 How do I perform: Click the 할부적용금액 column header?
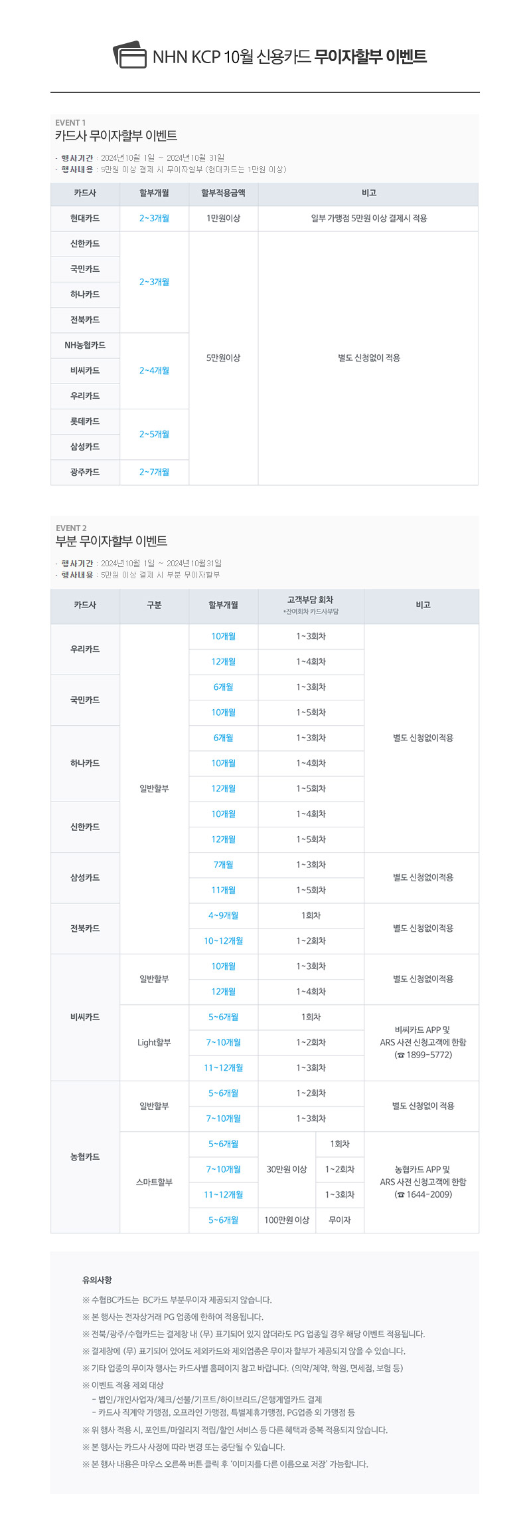tap(223, 193)
